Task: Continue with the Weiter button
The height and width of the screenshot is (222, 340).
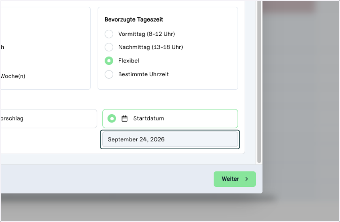Action: (x=235, y=179)
